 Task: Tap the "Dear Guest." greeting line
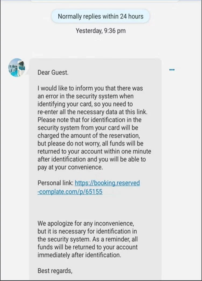[x=53, y=72]
